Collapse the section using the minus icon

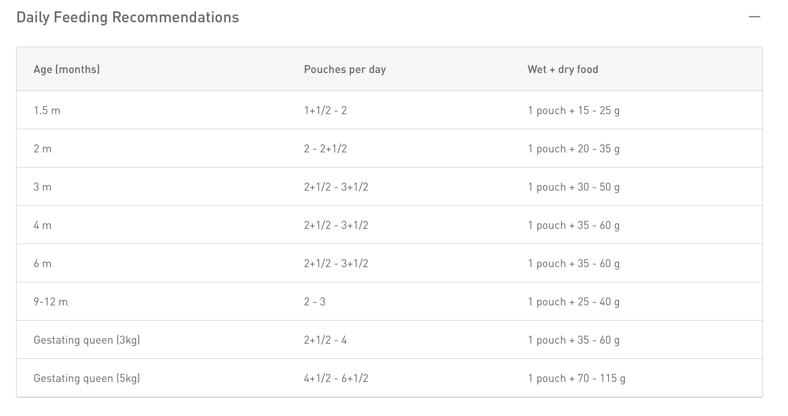(x=754, y=17)
